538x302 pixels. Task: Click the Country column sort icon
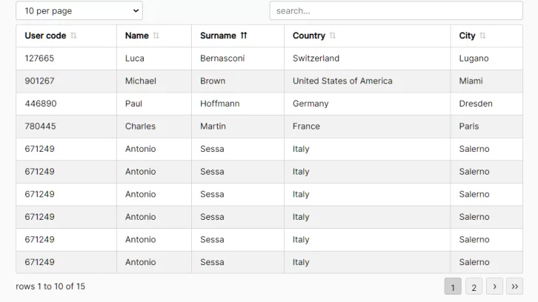[332, 36]
